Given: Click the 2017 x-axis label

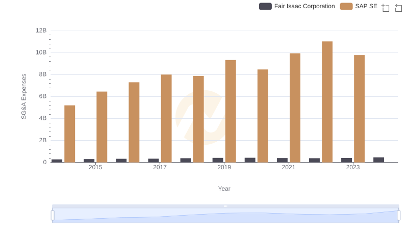Looking at the screenshot, I should coord(160,167).
